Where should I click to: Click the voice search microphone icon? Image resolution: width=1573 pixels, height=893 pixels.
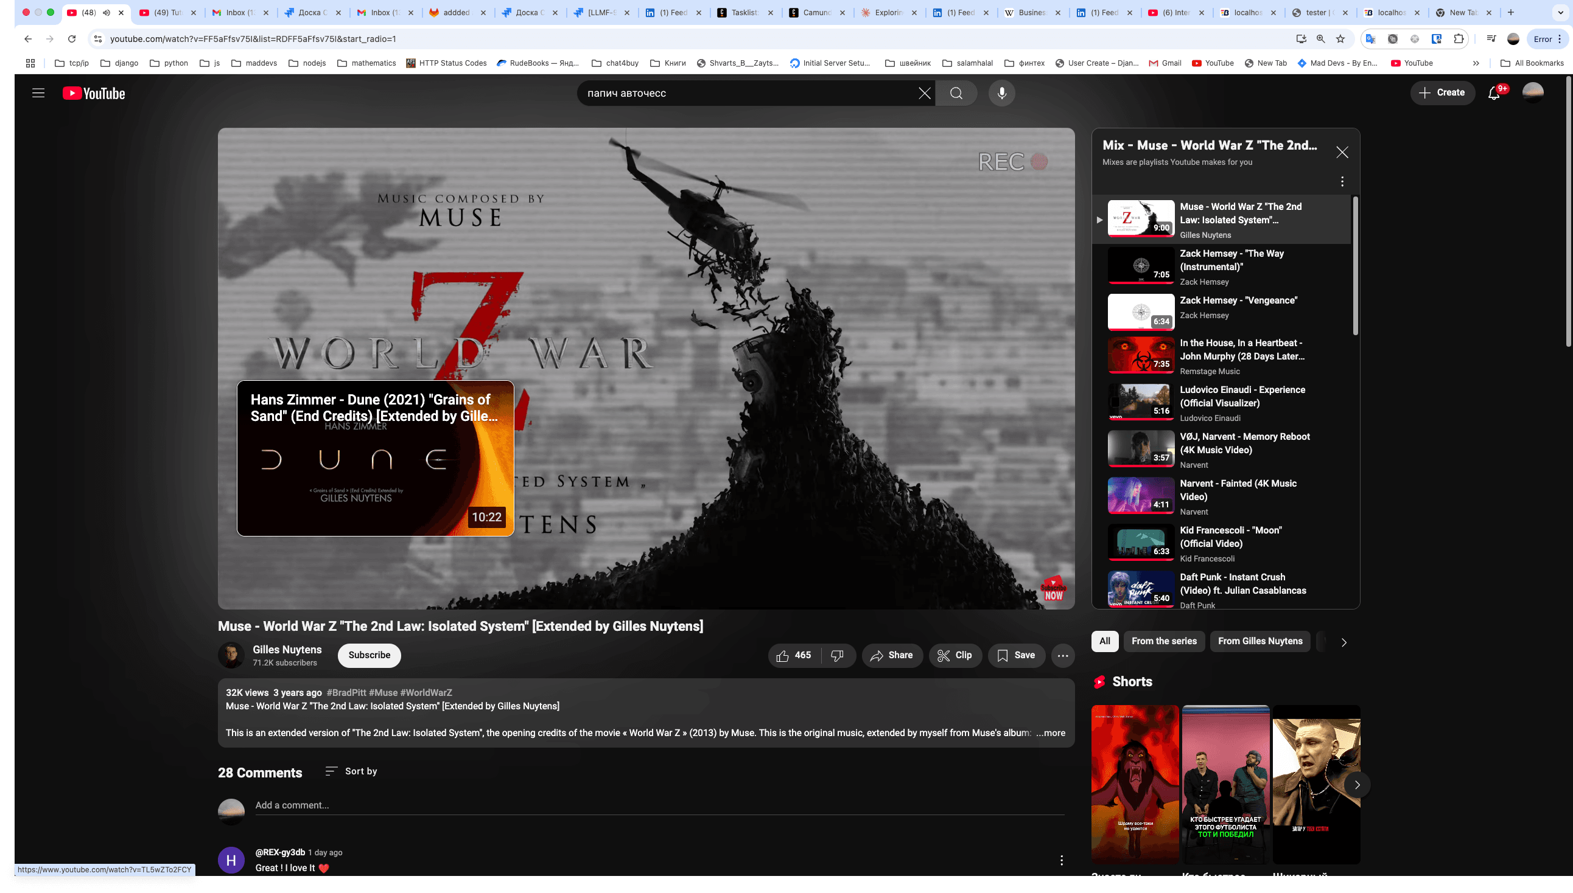click(x=1001, y=93)
